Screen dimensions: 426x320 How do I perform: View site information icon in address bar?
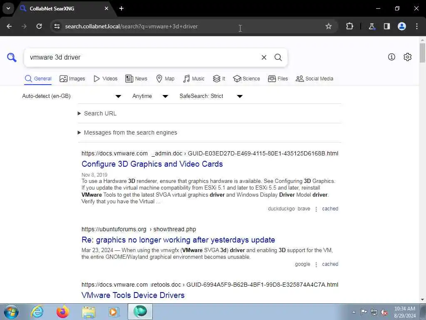pos(57,26)
